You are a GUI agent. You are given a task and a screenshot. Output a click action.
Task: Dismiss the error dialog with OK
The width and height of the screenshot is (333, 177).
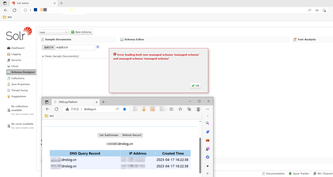(195, 86)
